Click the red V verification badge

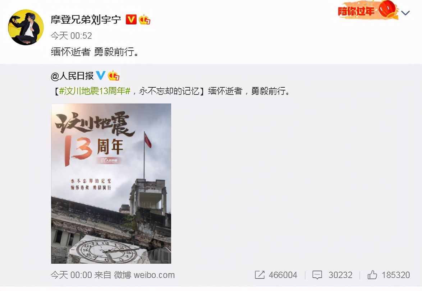click(131, 20)
